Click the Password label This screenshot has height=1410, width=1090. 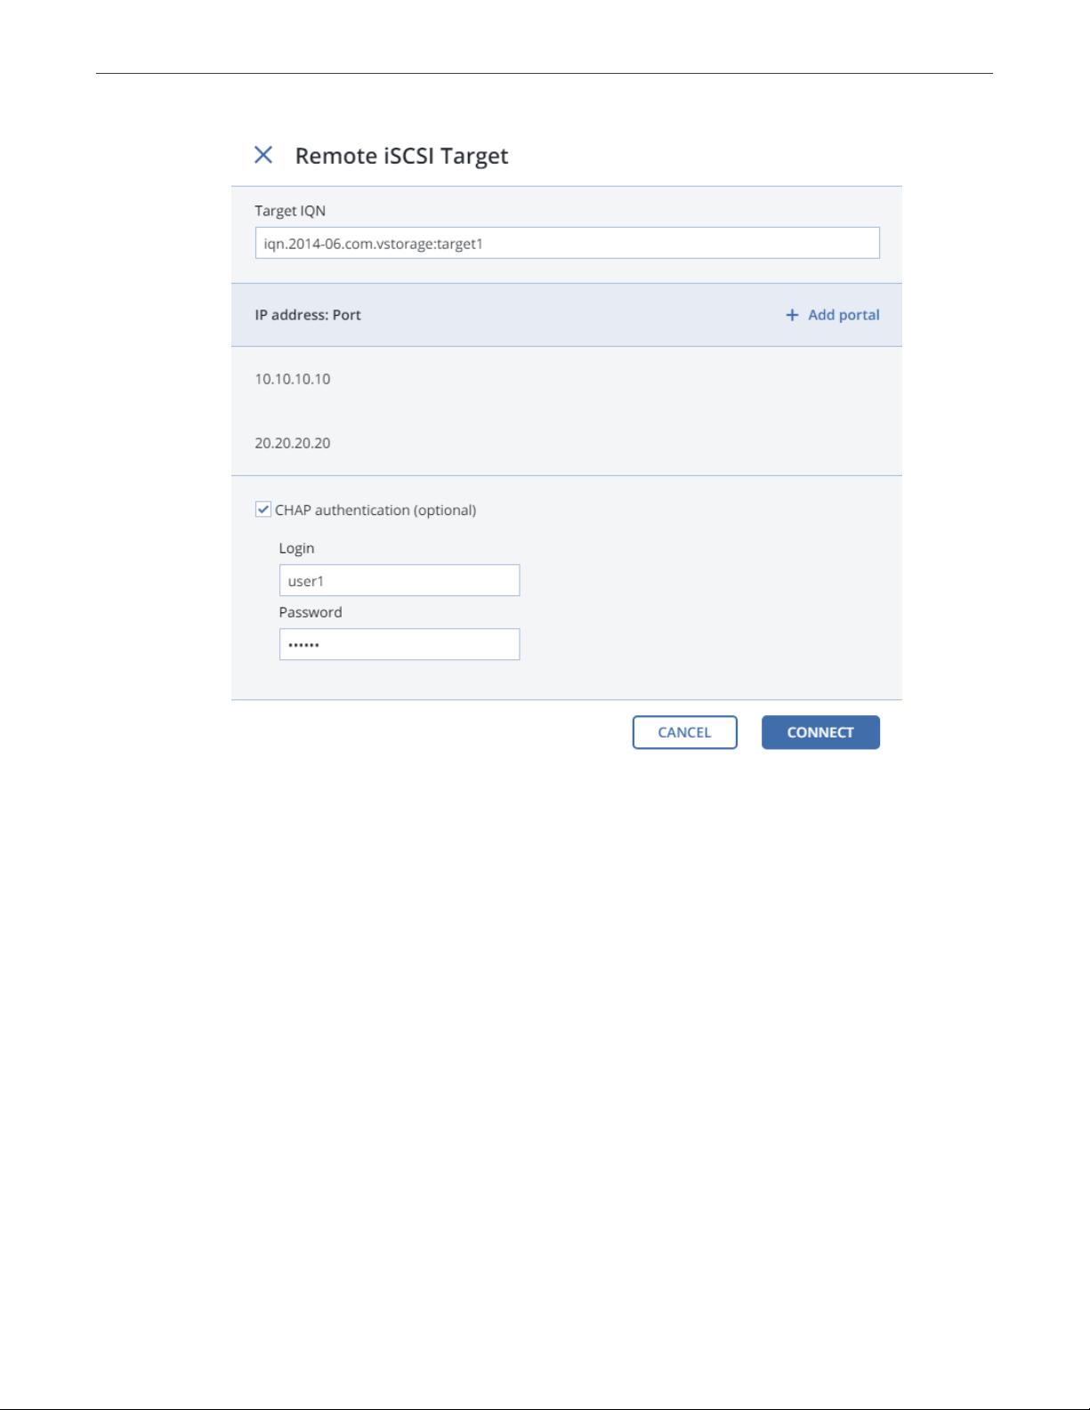[311, 612]
